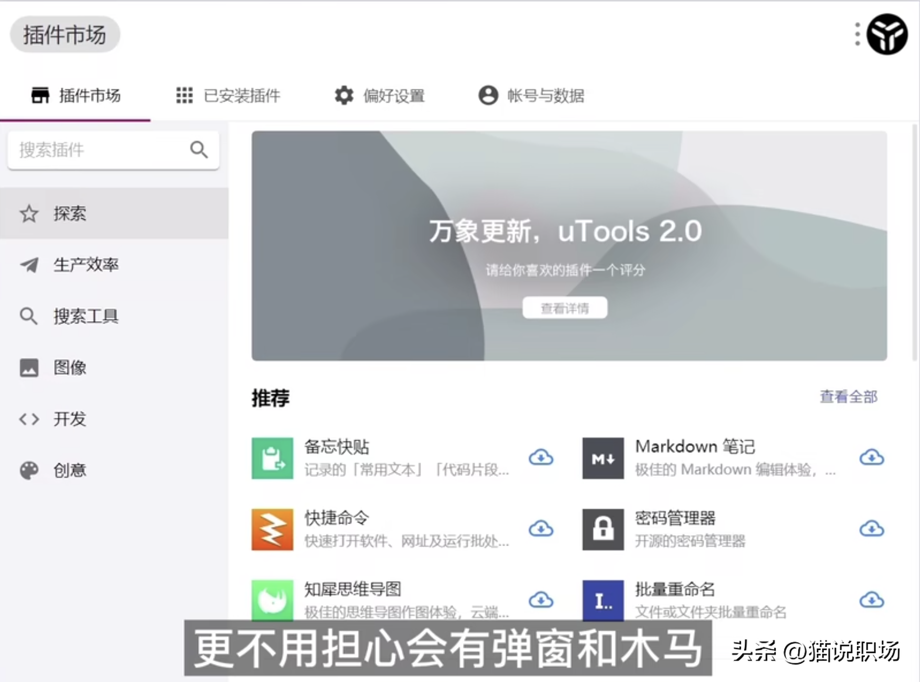This screenshot has height=682, width=920.
Task: Select the 开发 category
Action: click(x=114, y=419)
